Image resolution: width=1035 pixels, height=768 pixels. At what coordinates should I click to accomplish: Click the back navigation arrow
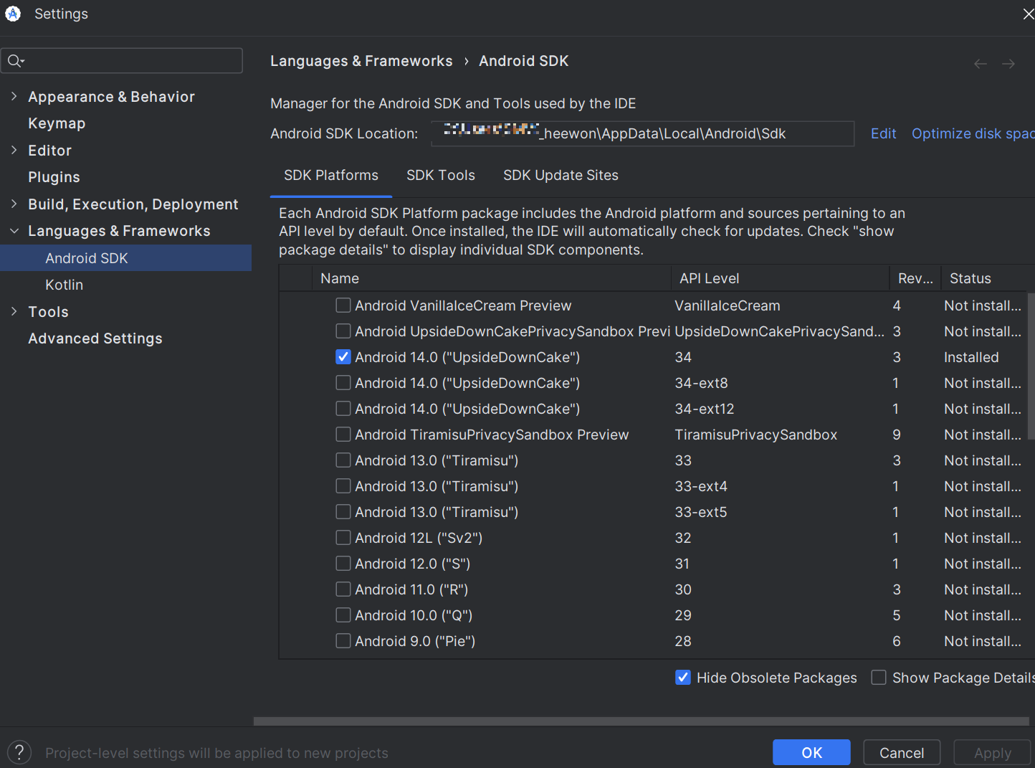[981, 64]
